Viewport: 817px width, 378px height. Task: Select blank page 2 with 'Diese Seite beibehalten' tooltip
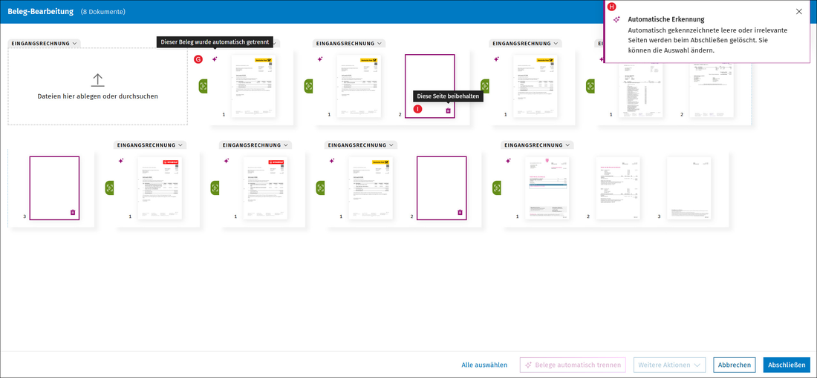pyautogui.click(x=430, y=86)
